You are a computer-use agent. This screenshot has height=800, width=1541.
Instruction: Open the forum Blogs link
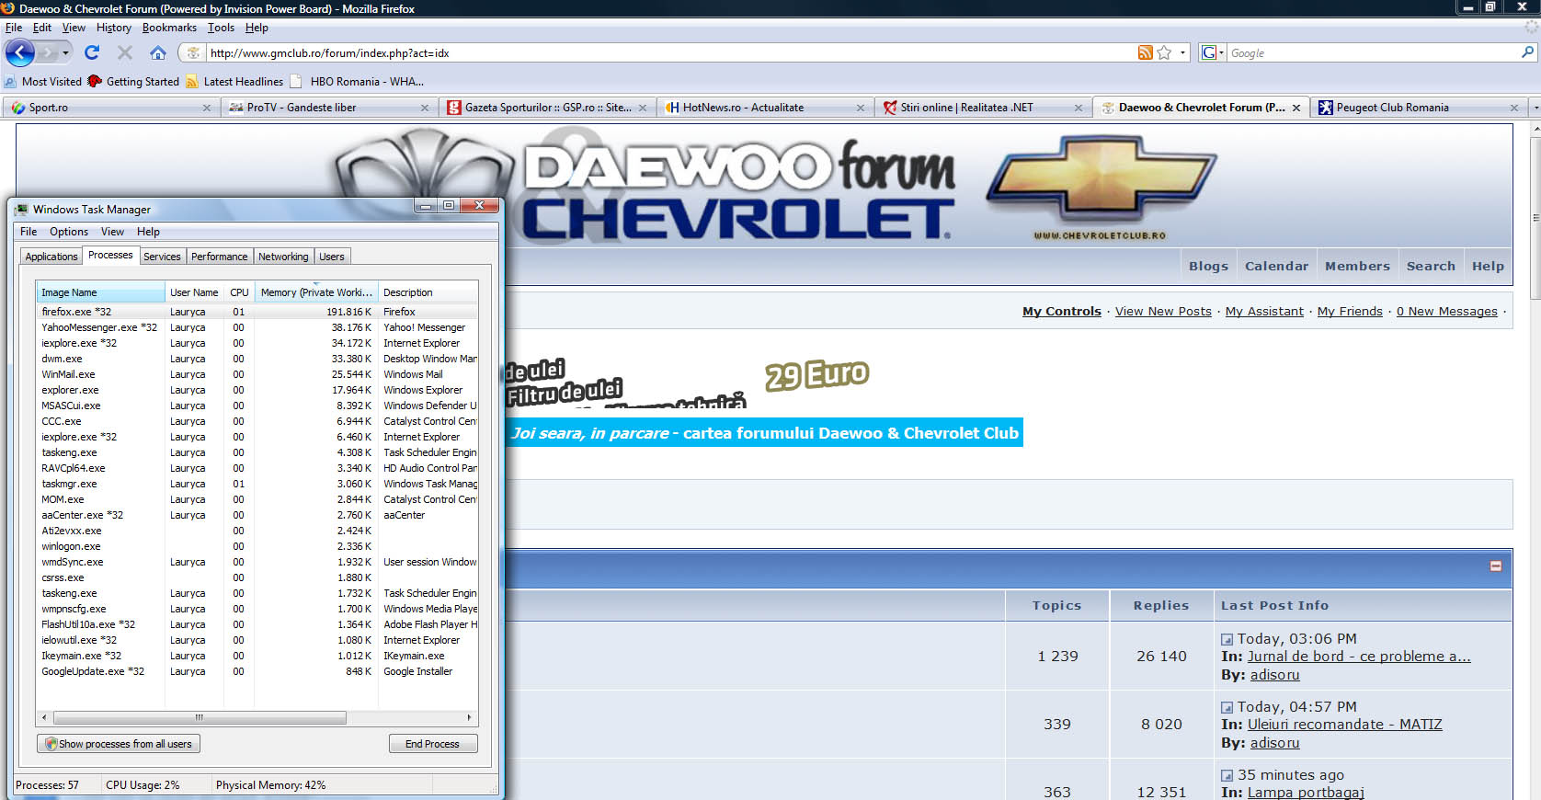[x=1208, y=266]
